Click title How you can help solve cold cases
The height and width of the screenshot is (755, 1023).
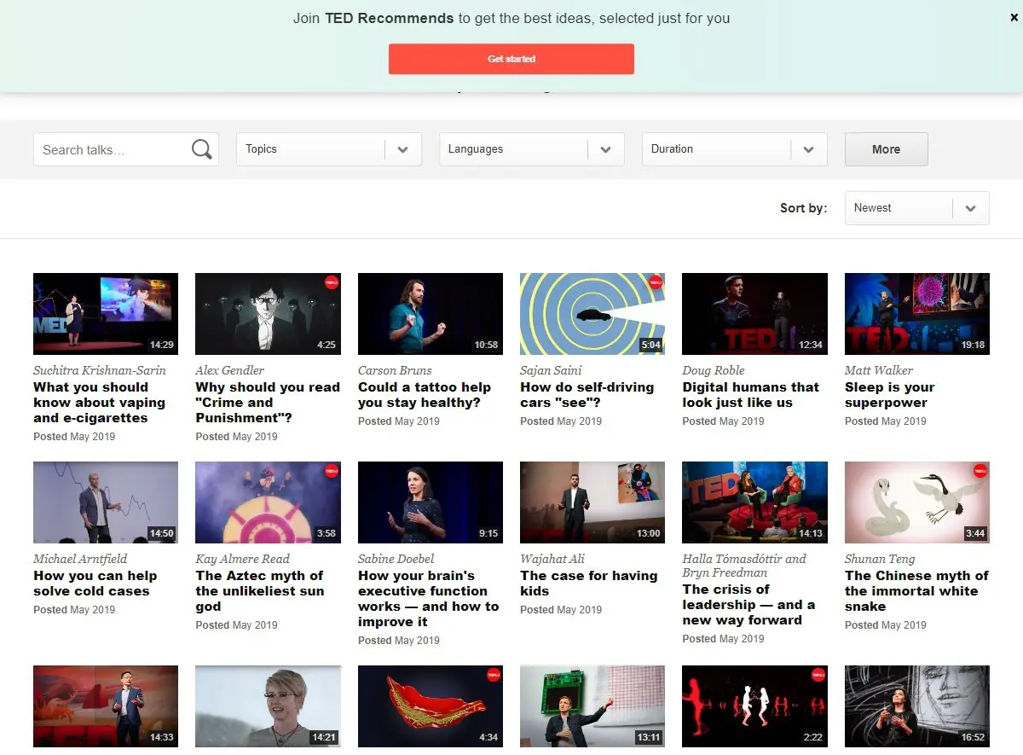tap(95, 584)
